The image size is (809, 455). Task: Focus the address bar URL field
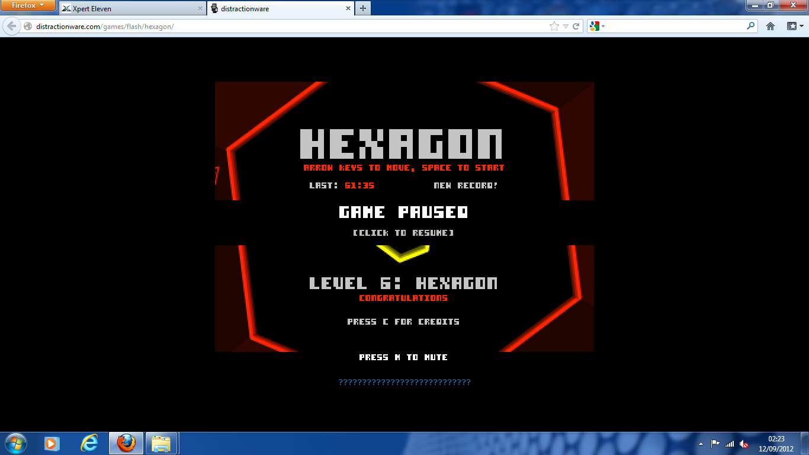tap(290, 27)
